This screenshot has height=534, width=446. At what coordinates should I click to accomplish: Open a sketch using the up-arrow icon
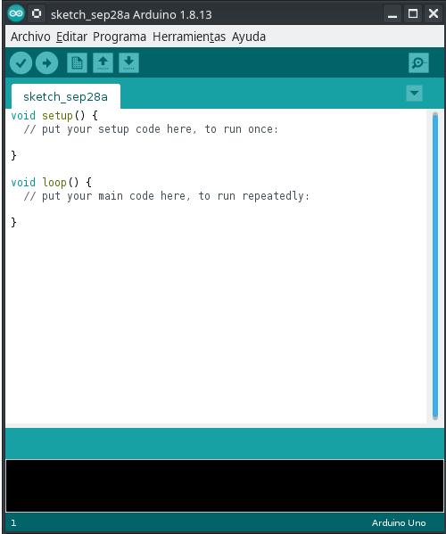coord(103,63)
